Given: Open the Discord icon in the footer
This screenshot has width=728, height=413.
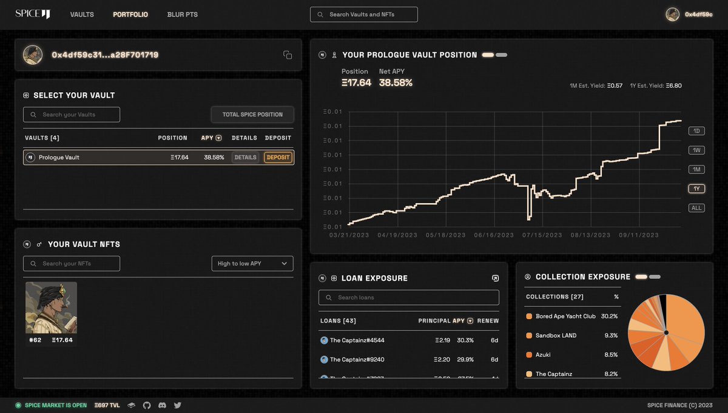Looking at the screenshot, I should [x=162, y=405].
